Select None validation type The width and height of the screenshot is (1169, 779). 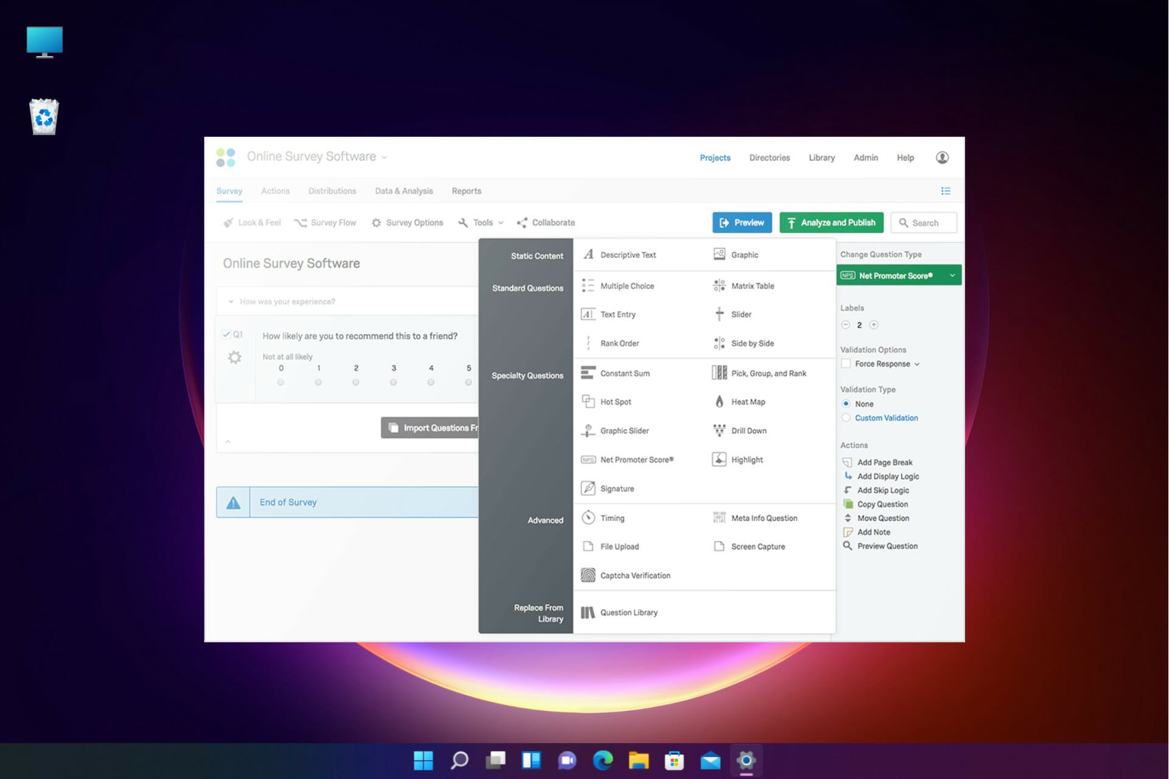[846, 403]
